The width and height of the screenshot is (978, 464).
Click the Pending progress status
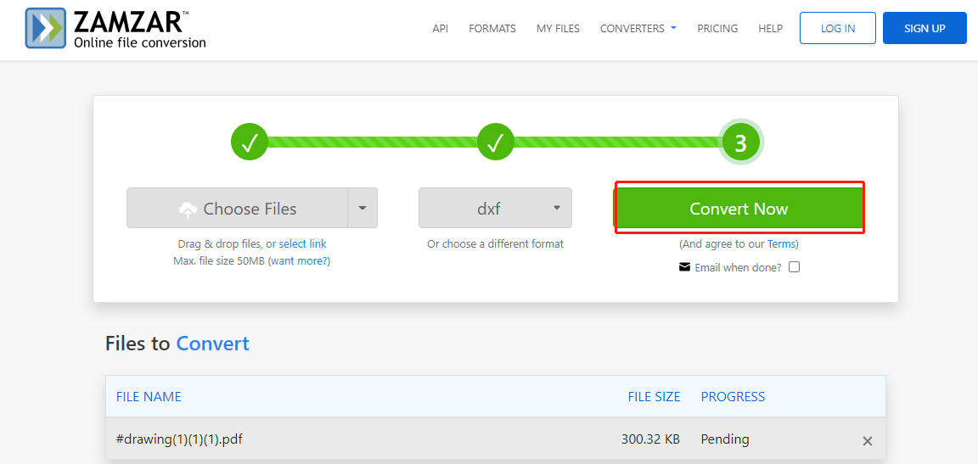click(725, 439)
